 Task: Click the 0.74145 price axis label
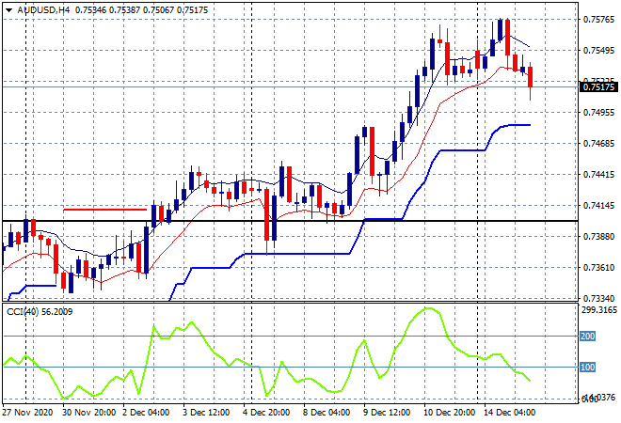(598, 206)
